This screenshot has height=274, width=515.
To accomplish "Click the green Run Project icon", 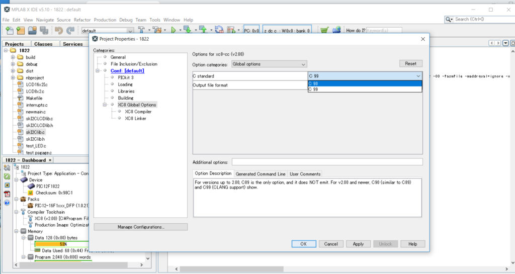I will (174, 30).
